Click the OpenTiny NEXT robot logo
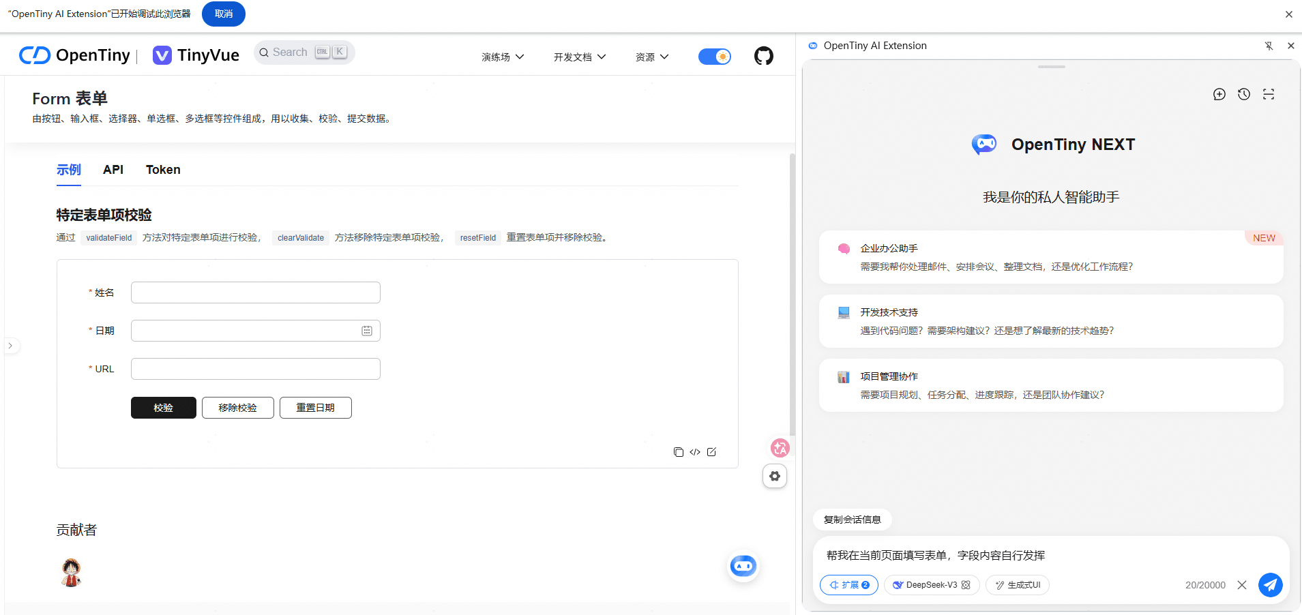Screen dimensions: 1302x615 (x=984, y=145)
